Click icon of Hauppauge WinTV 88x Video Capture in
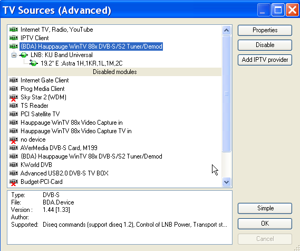This screenshot has height=251, width=300. click(x=14, y=123)
